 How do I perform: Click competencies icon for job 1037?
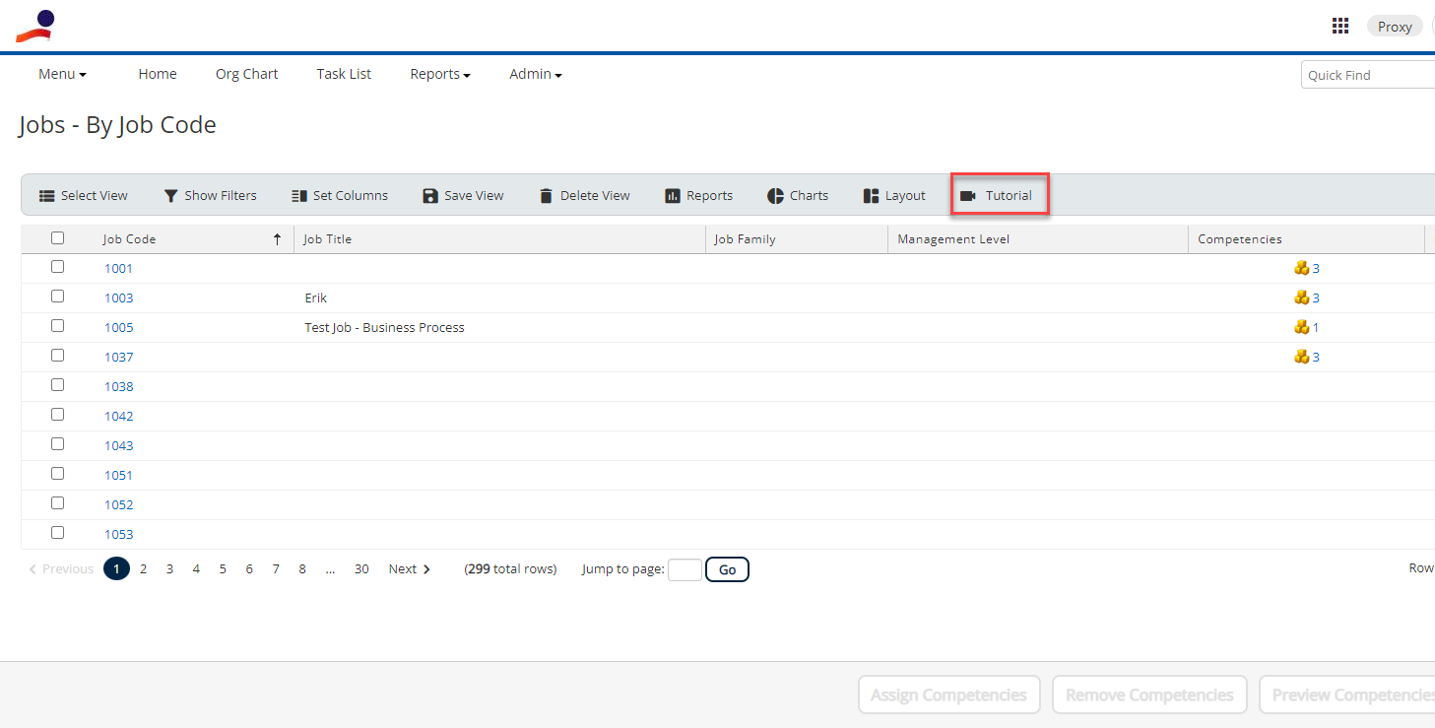click(x=1301, y=357)
